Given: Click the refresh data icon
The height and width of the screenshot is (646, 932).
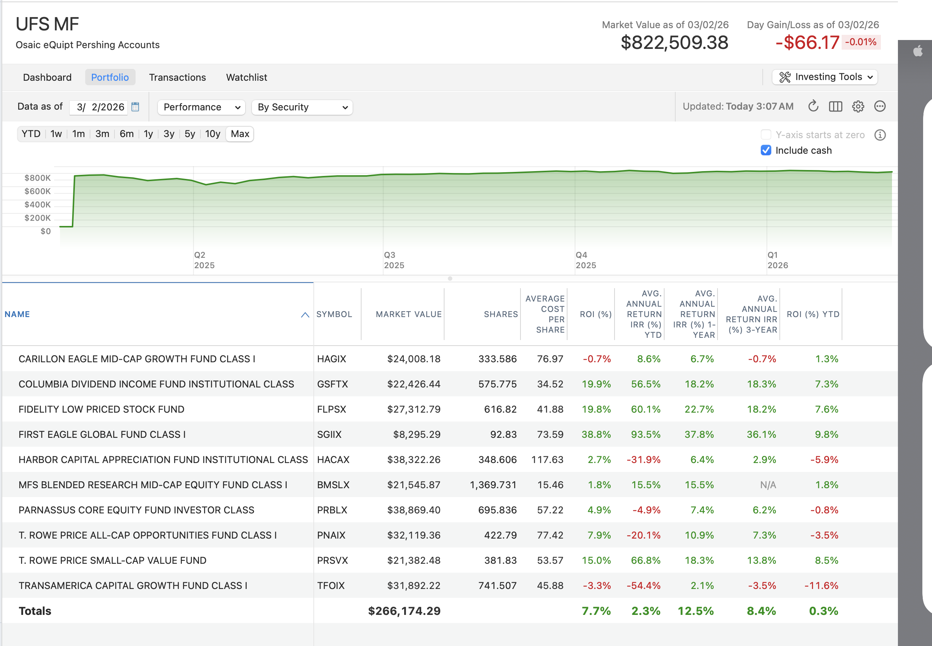Looking at the screenshot, I should tap(813, 106).
